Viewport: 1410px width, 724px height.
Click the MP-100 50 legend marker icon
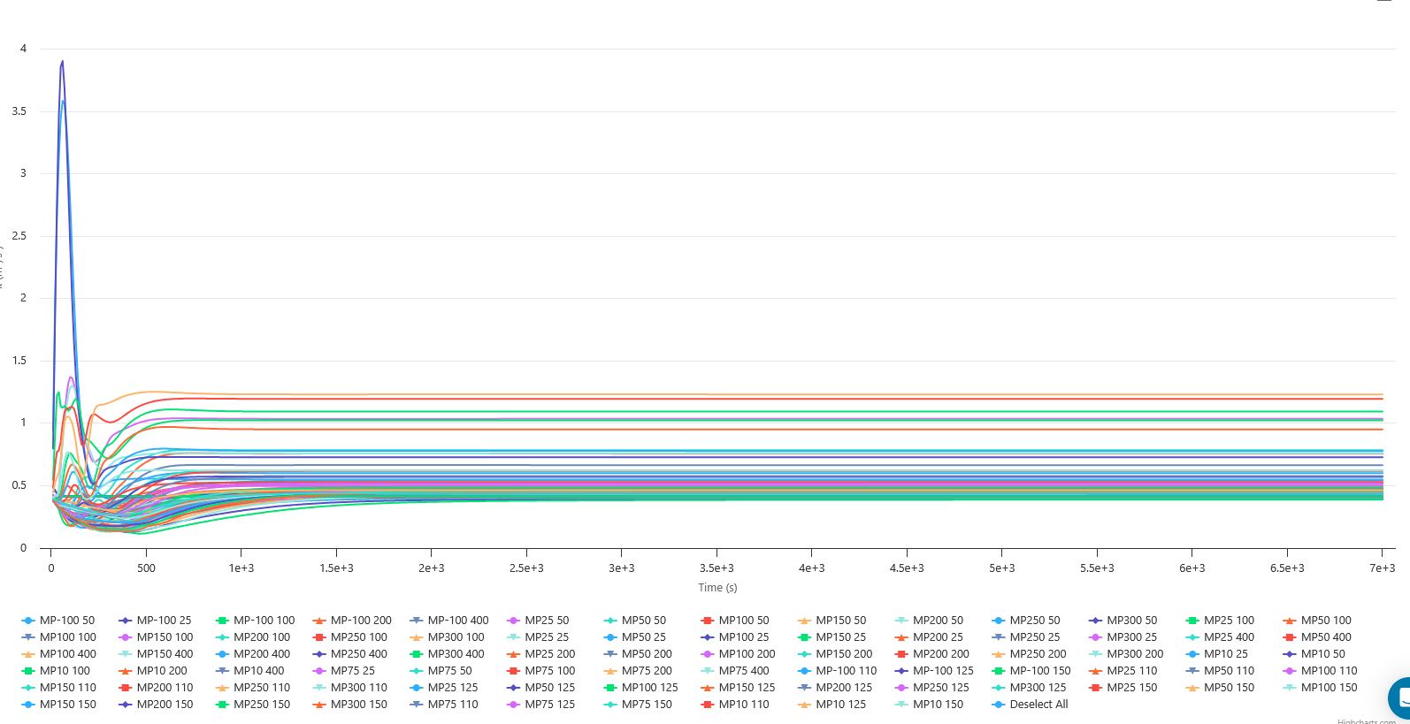tap(28, 621)
